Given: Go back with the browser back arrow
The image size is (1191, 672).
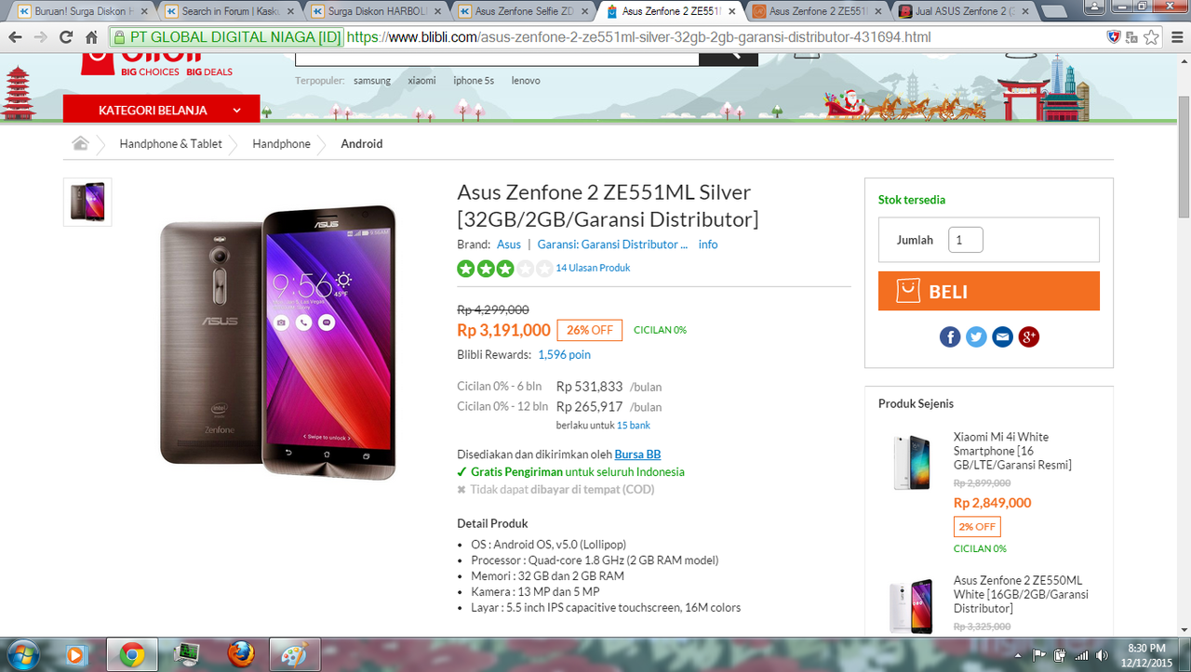Looking at the screenshot, I should [16, 38].
